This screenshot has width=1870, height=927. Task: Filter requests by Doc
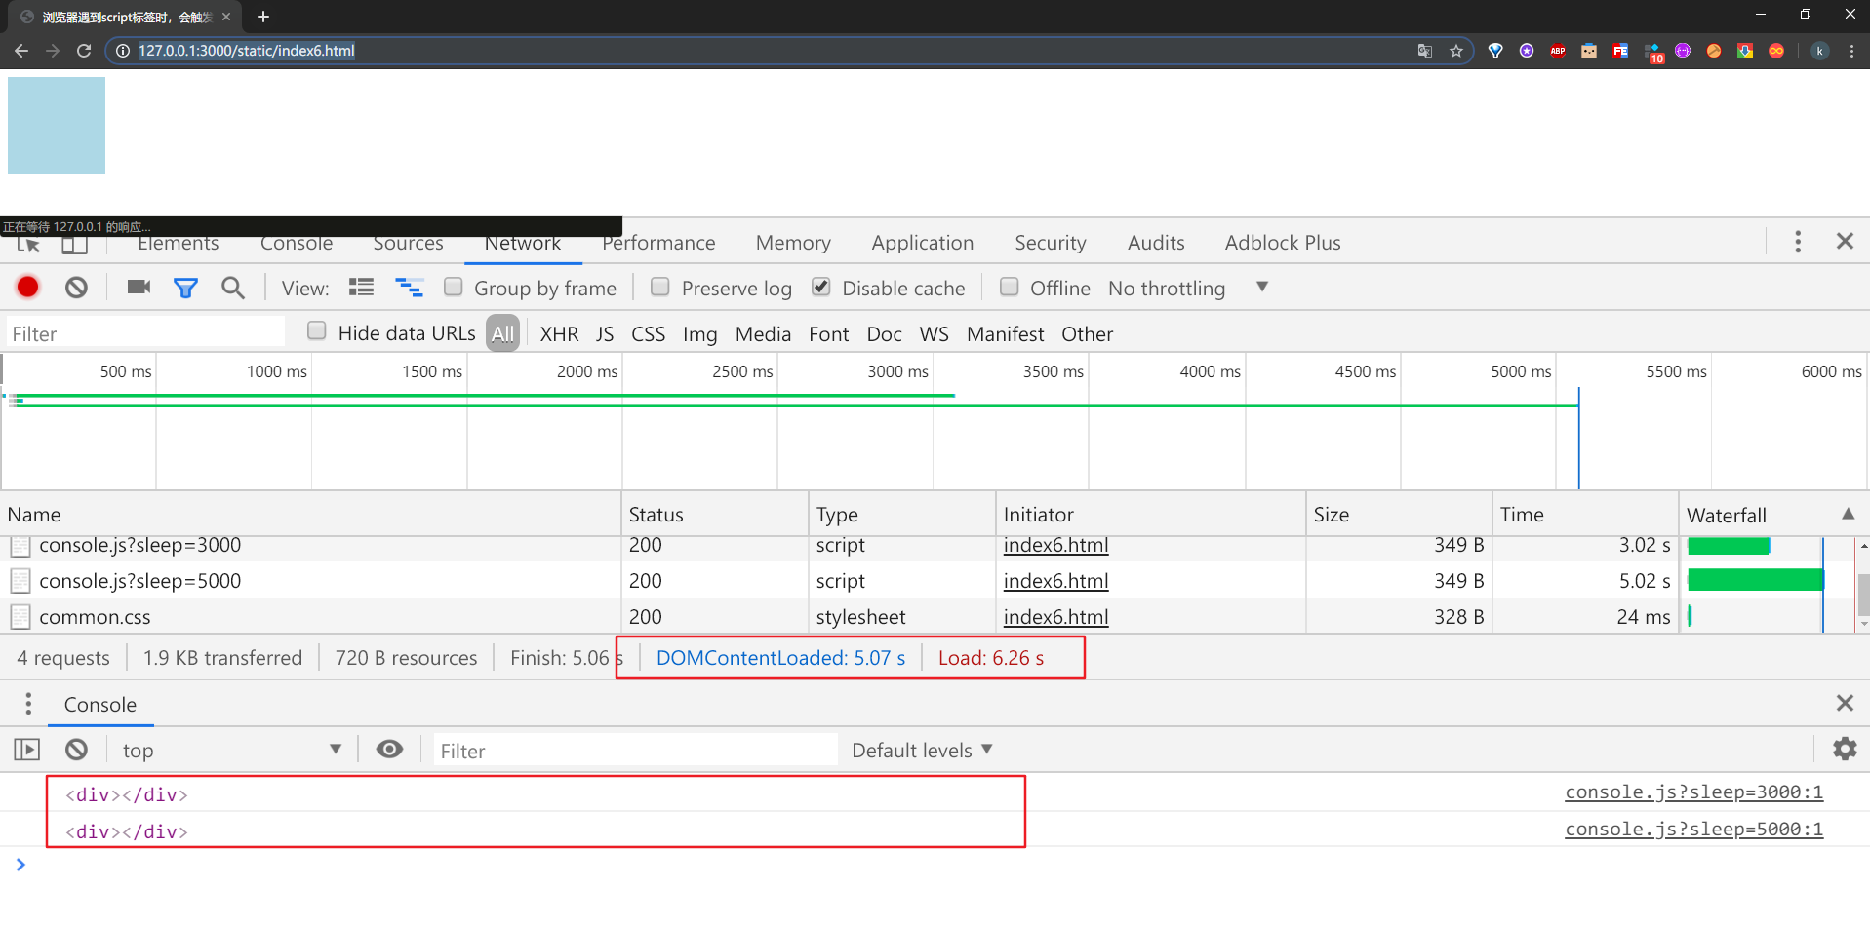(884, 333)
